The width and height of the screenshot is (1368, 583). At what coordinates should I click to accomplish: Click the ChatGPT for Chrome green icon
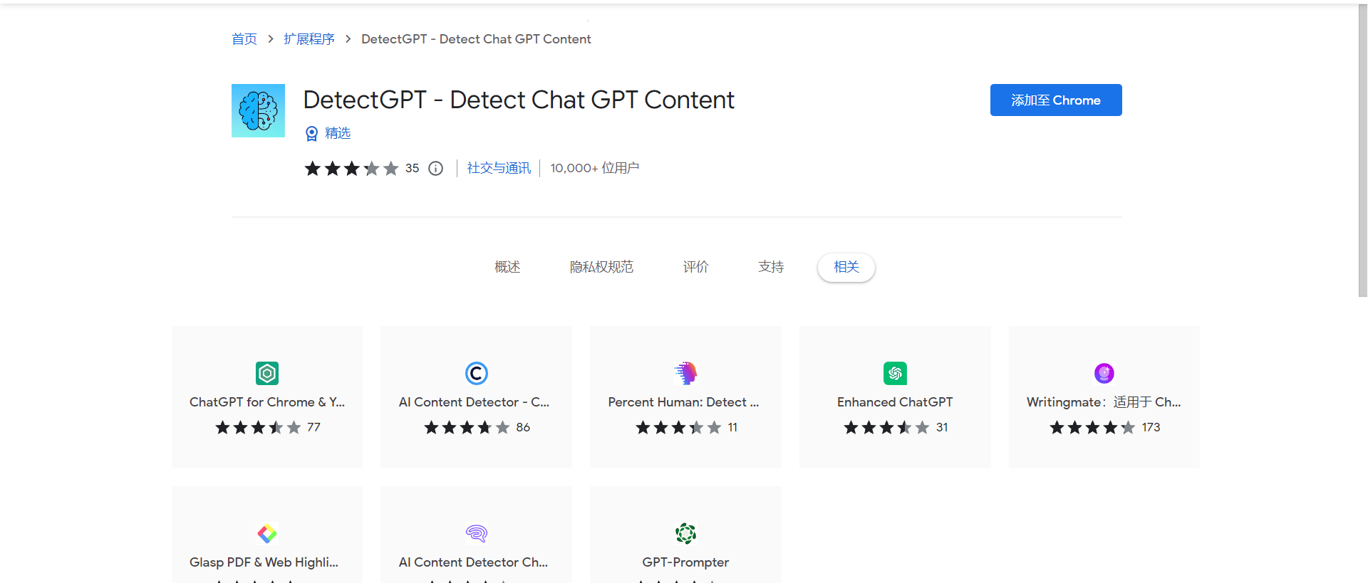[x=267, y=373]
